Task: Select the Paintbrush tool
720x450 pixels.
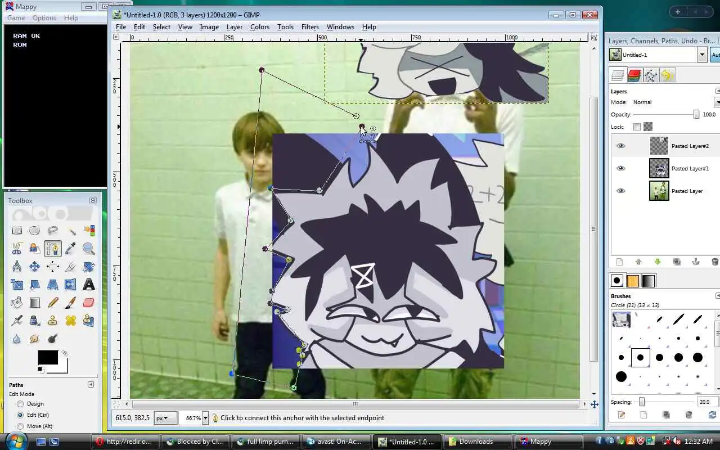Action: click(x=71, y=303)
